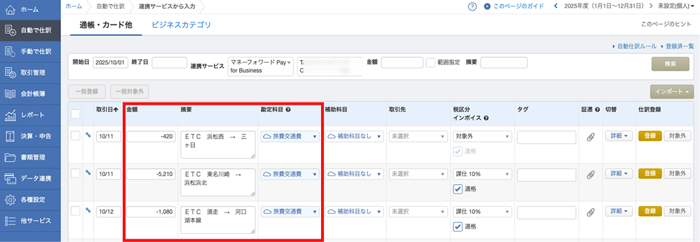
Task: Open the 勘定科目 dropdown for the -420 row
Action: [290, 137]
